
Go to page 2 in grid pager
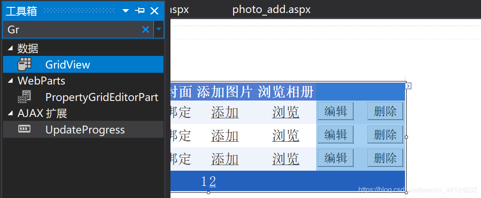pyautogui.click(x=213, y=182)
